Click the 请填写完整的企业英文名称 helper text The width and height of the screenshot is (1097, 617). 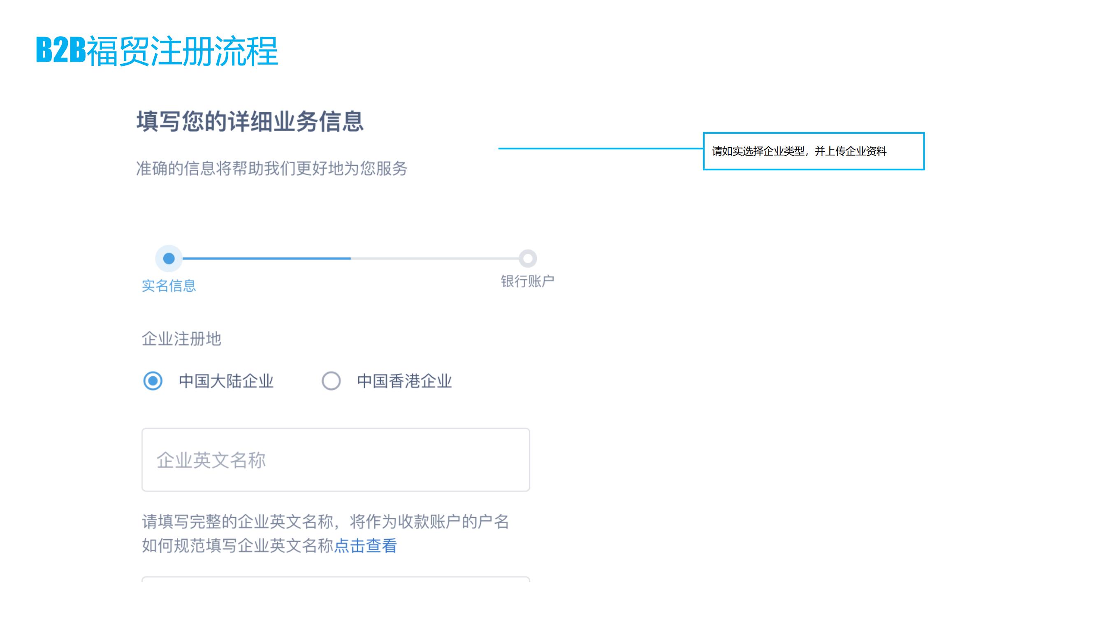click(325, 522)
